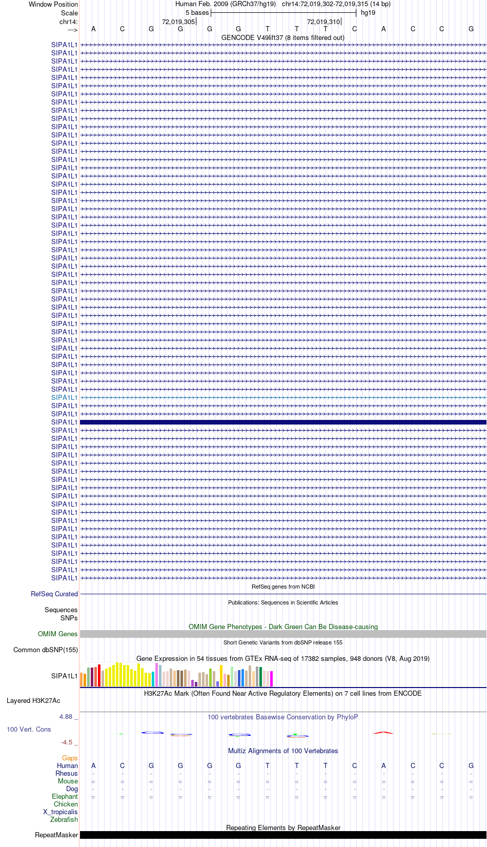This screenshot has height=847, width=487.
Task: Click the red bar in GTEx chart
Action: pyautogui.click(x=99, y=675)
